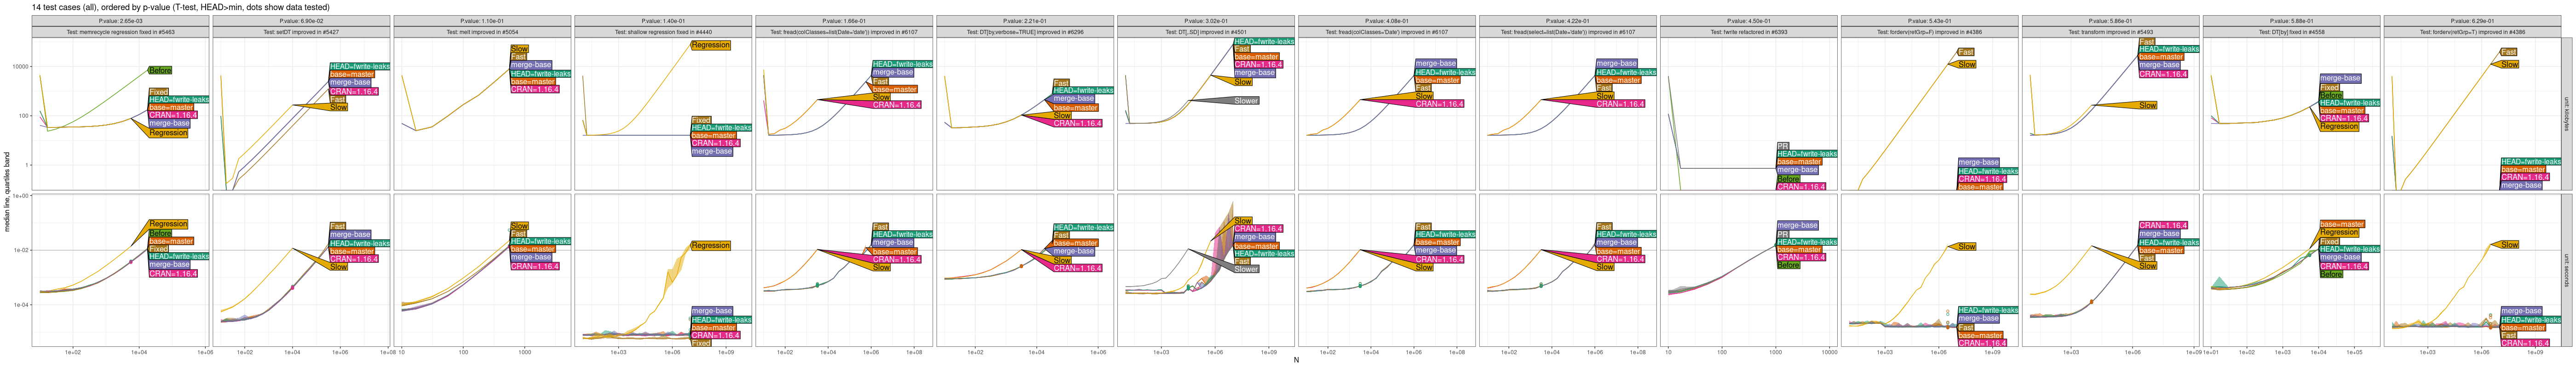Click the '14 test cases' plot title
This screenshot has width=2576, height=368.
click(x=180, y=7)
